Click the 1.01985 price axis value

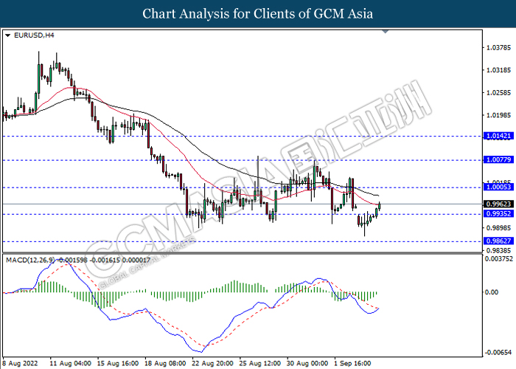pyautogui.click(x=498, y=115)
